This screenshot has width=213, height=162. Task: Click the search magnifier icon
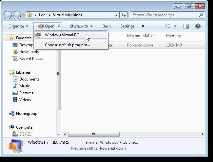(201, 15)
